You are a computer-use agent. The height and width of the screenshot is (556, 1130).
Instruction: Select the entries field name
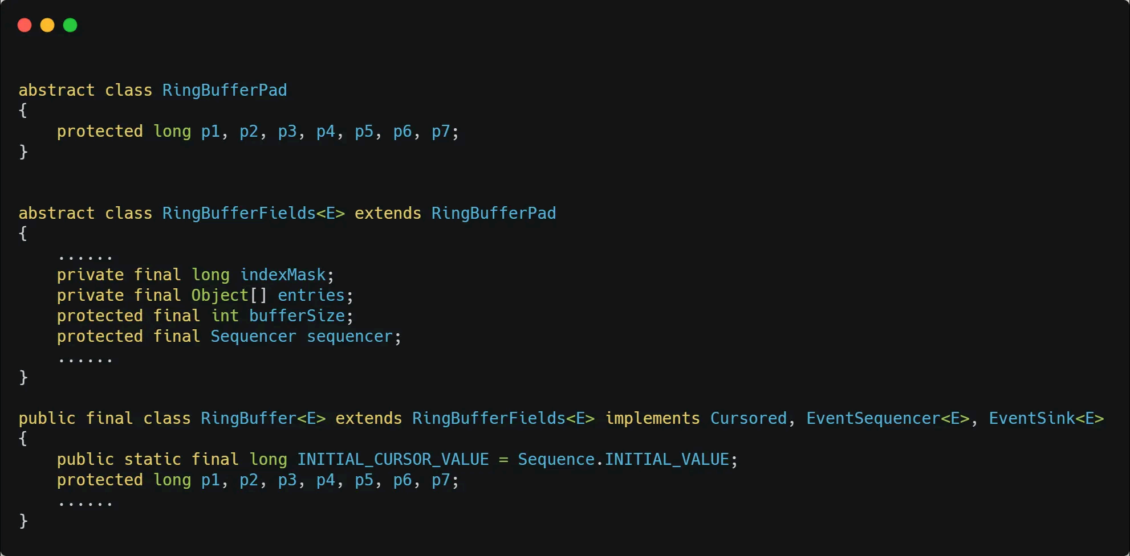(x=311, y=295)
